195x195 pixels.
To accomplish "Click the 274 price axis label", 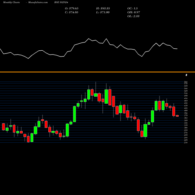I will tap(186, 133).
